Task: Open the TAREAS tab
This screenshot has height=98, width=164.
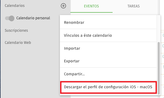Action: pos(133,6)
